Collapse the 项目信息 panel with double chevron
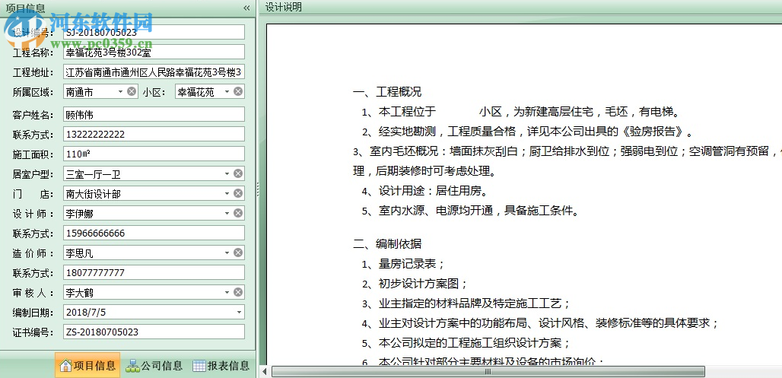The width and height of the screenshot is (782, 378). click(x=246, y=8)
